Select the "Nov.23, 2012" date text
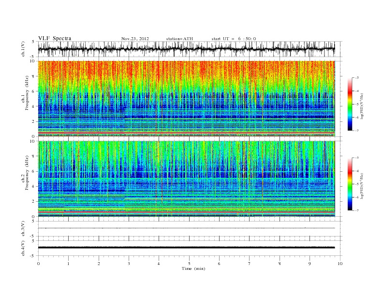383x296 pixels. tap(135, 39)
